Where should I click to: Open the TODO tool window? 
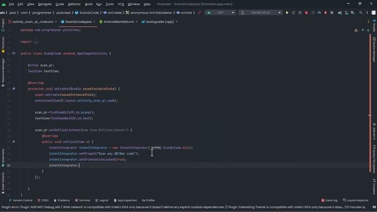43,200
